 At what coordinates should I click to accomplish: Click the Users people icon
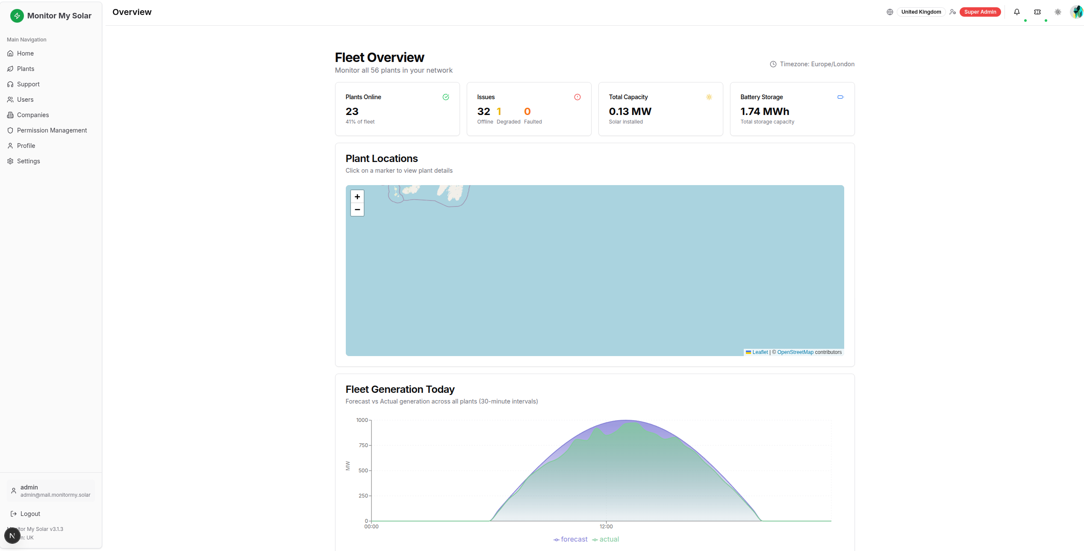(10, 100)
